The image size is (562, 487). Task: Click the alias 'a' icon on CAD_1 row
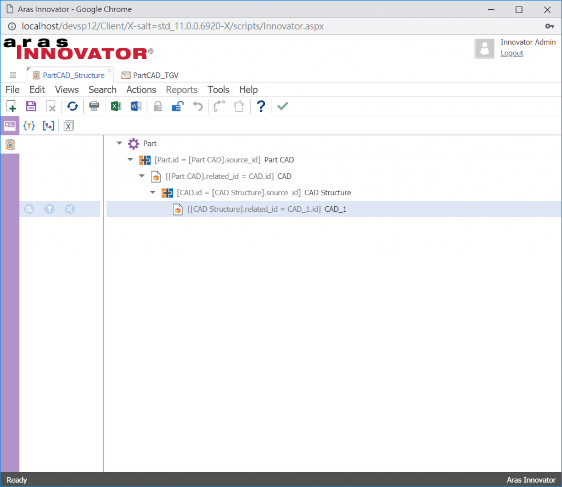[70, 209]
